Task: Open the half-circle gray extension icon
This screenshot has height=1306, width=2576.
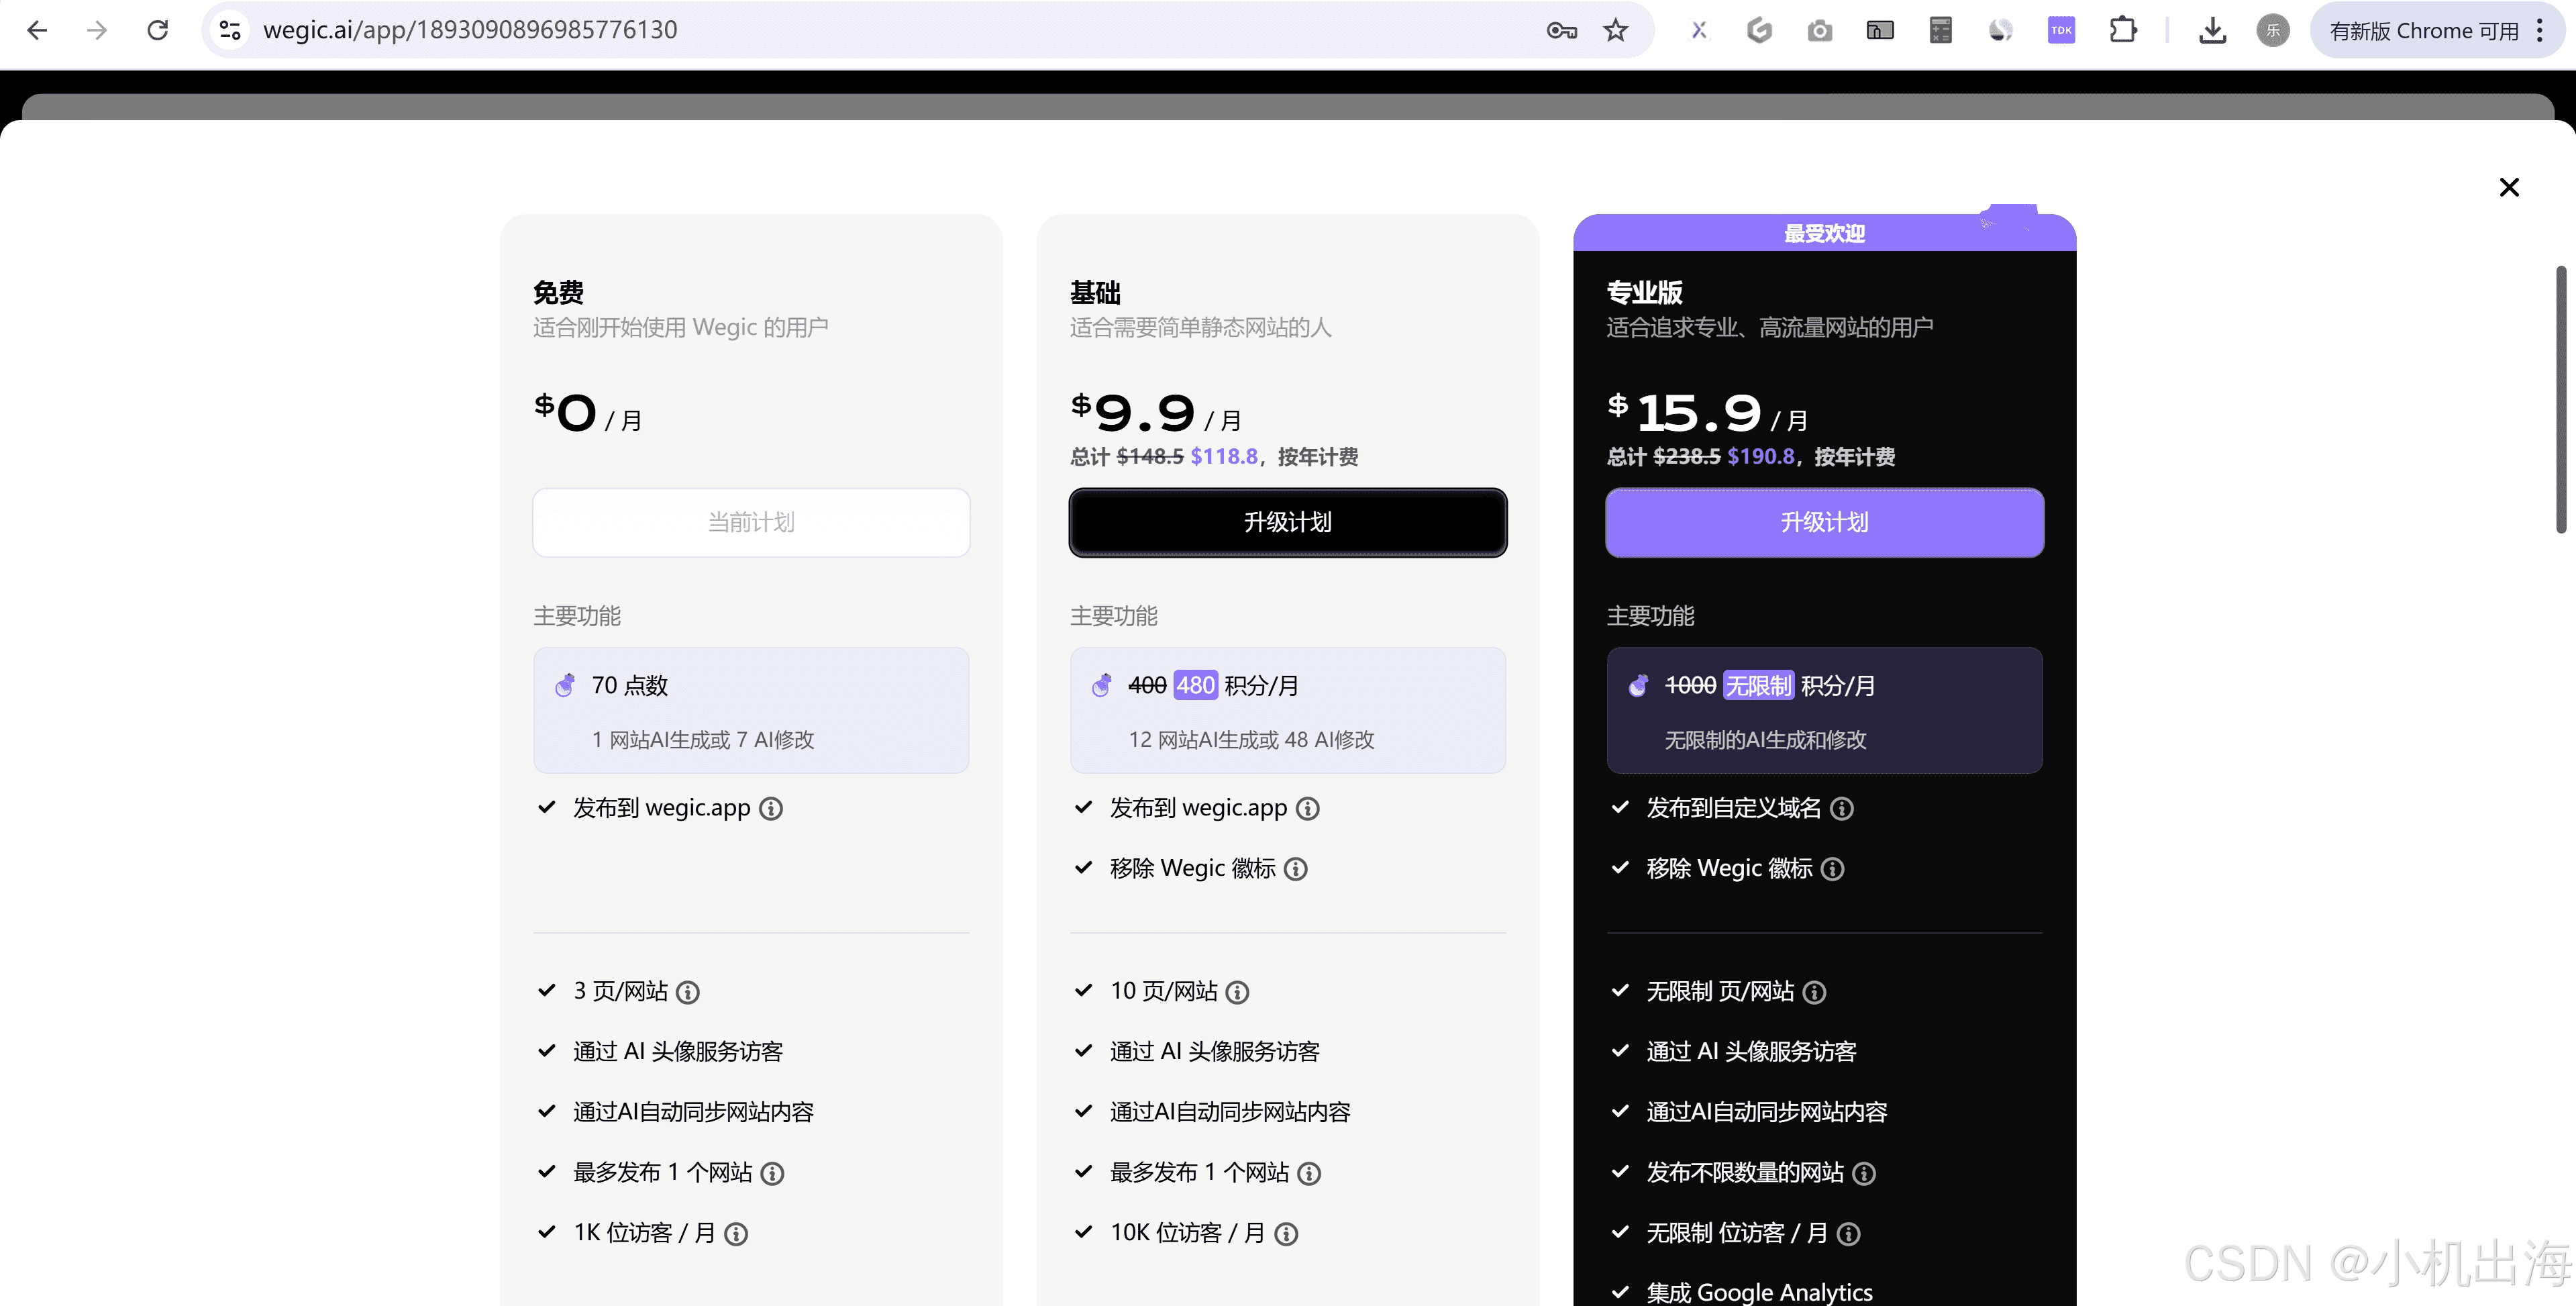Action: tap(2001, 30)
